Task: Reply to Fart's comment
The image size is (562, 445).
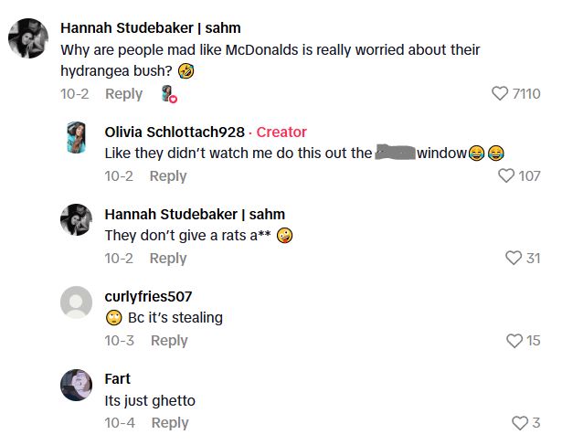Action: pos(170,423)
